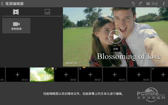Add media to 00:03 slot right of 00:05
168x105 pixels.
click(139, 74)
